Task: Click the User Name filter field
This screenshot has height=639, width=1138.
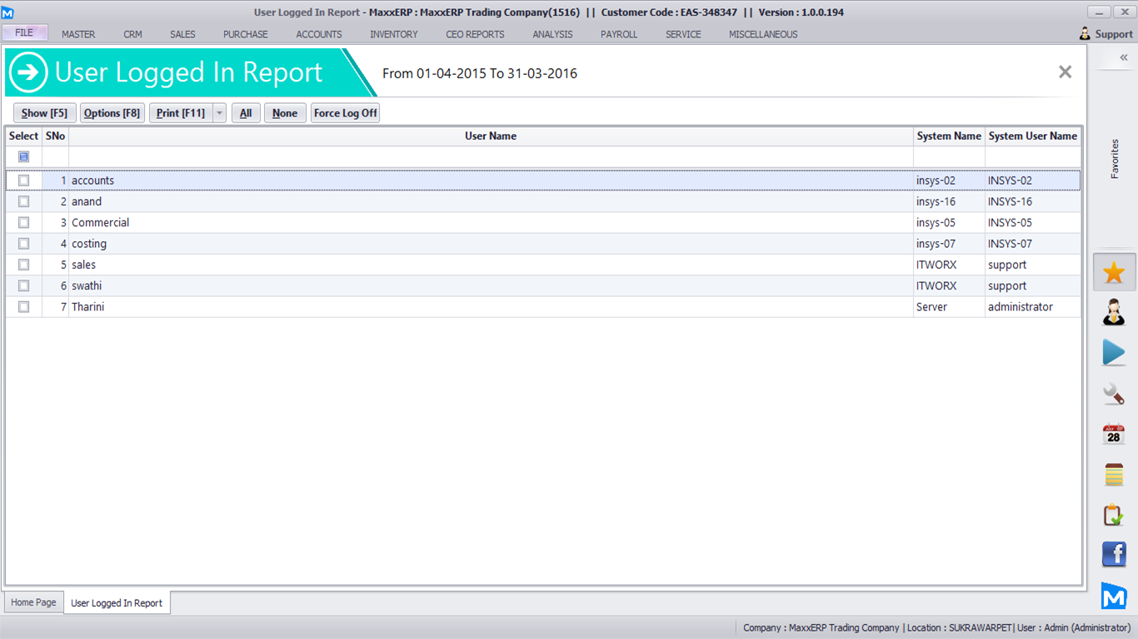Action: click(490, 156)
